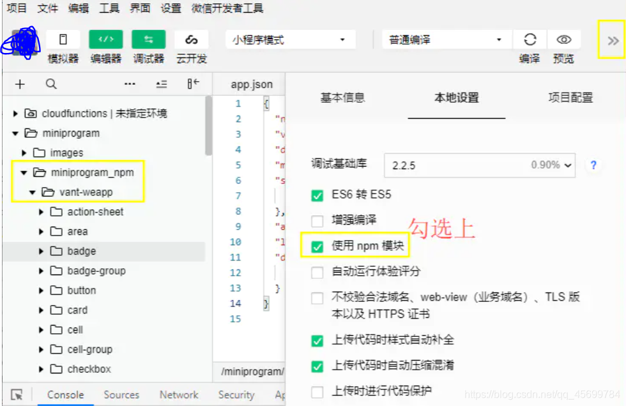The image size is (626, 406).
Task: Open the 小程序模式 mode dropdown
Action: click(x=290, y=40)
